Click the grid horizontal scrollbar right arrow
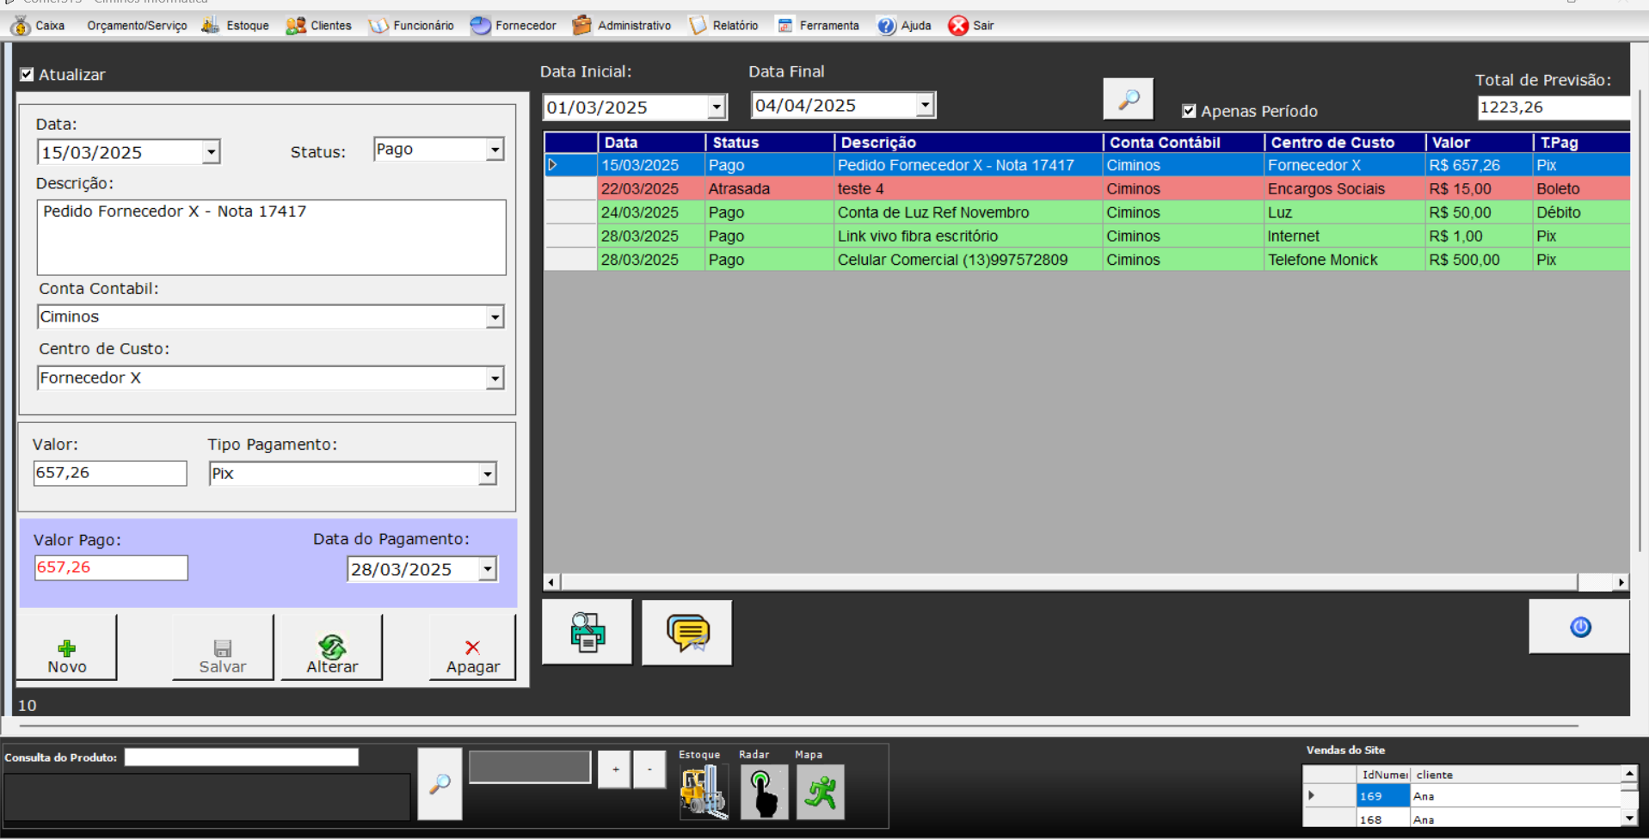The image size is (1649, 840). (x=1621, y=582)
